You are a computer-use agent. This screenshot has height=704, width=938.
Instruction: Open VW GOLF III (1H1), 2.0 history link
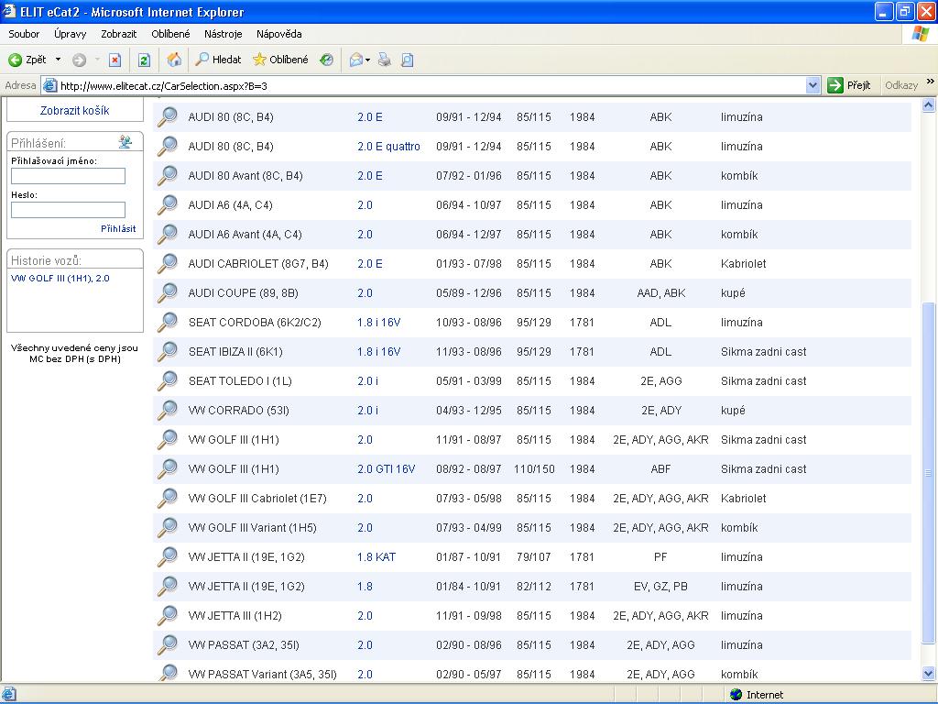tap(60, 278)
